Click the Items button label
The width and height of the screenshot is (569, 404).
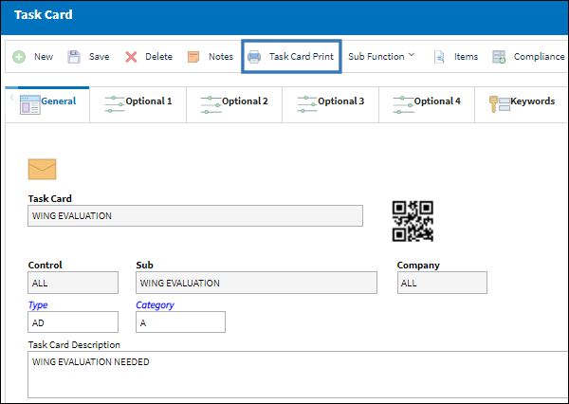466,57
